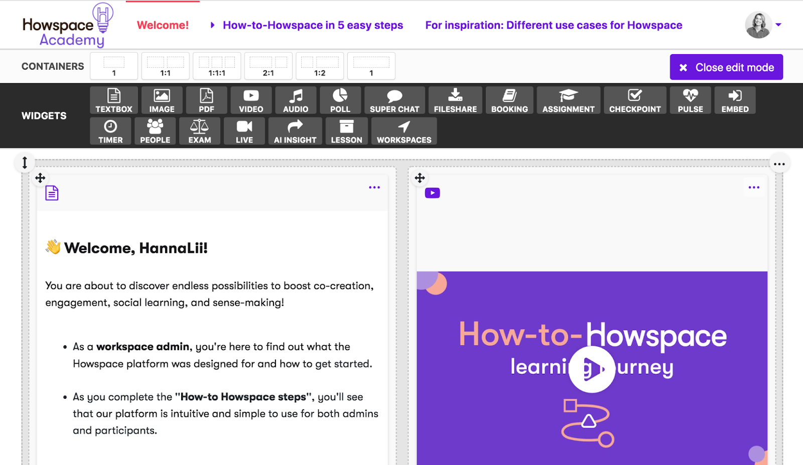Expand arrow beside How-to-Howspace in 5 easy steps
803x465 pixels.
213,25
